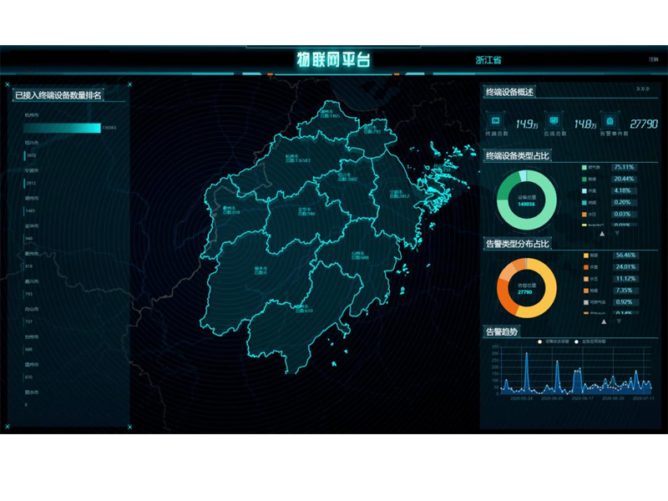Click the orange swatch beside 0.03%
The height and width of the screenshot is (501, 668).
(584, 215)
